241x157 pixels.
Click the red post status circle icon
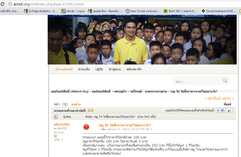86,127
